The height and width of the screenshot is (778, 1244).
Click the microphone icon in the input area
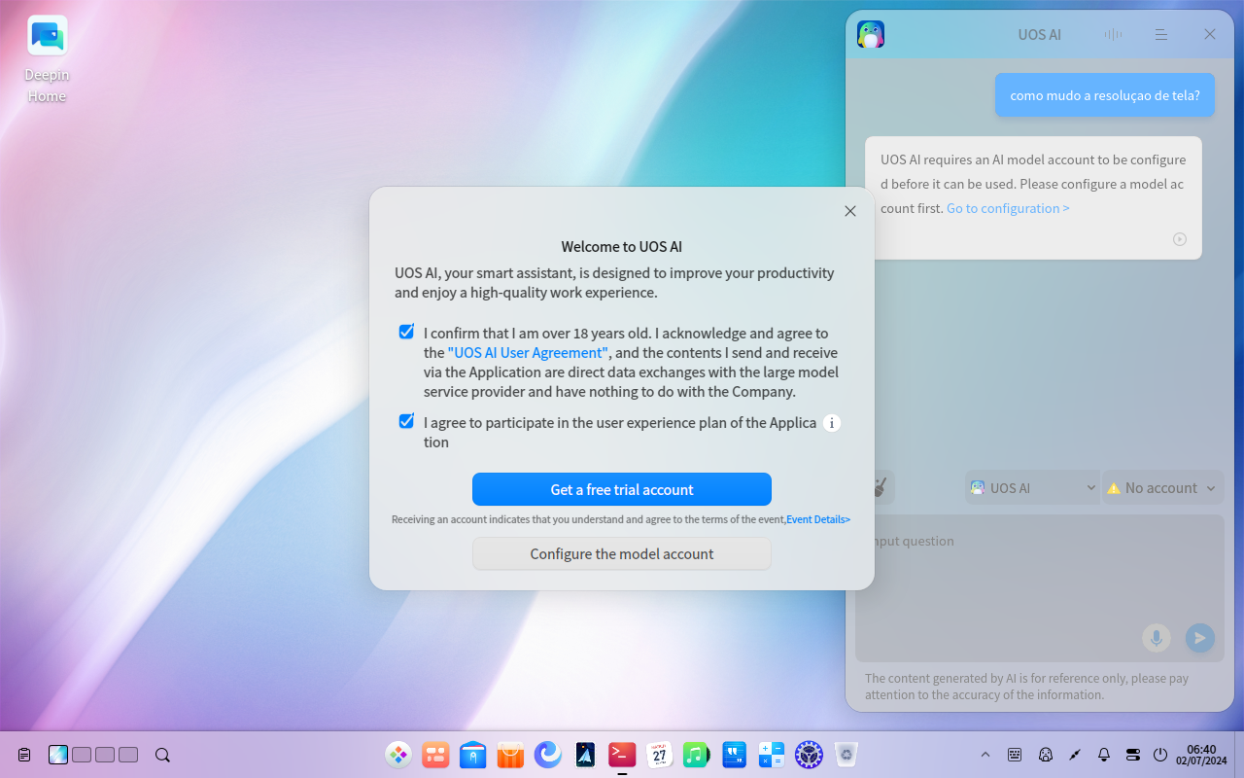pos(1156,638)
